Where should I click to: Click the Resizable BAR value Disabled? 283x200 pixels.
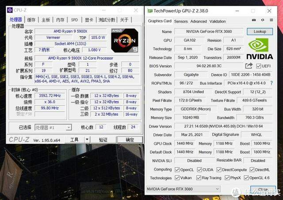click(258, 161)
